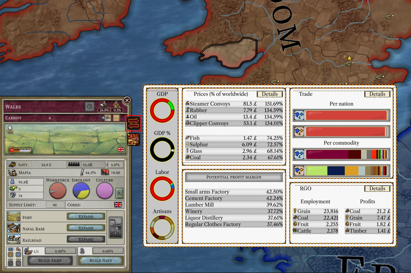Click the Steamer Convoys price row
This screenshot has height=273, width=411.
point(234,104)
